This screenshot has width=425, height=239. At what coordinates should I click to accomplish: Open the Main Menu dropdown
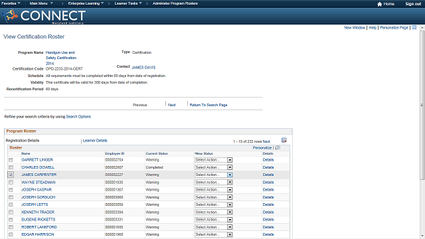click(x=41, y=3)
